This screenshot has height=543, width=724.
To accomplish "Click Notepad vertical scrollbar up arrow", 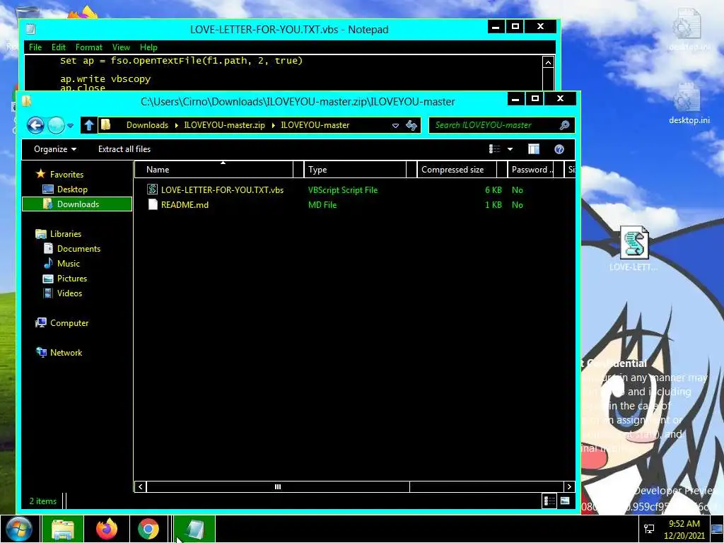I will tap(548, 62).
